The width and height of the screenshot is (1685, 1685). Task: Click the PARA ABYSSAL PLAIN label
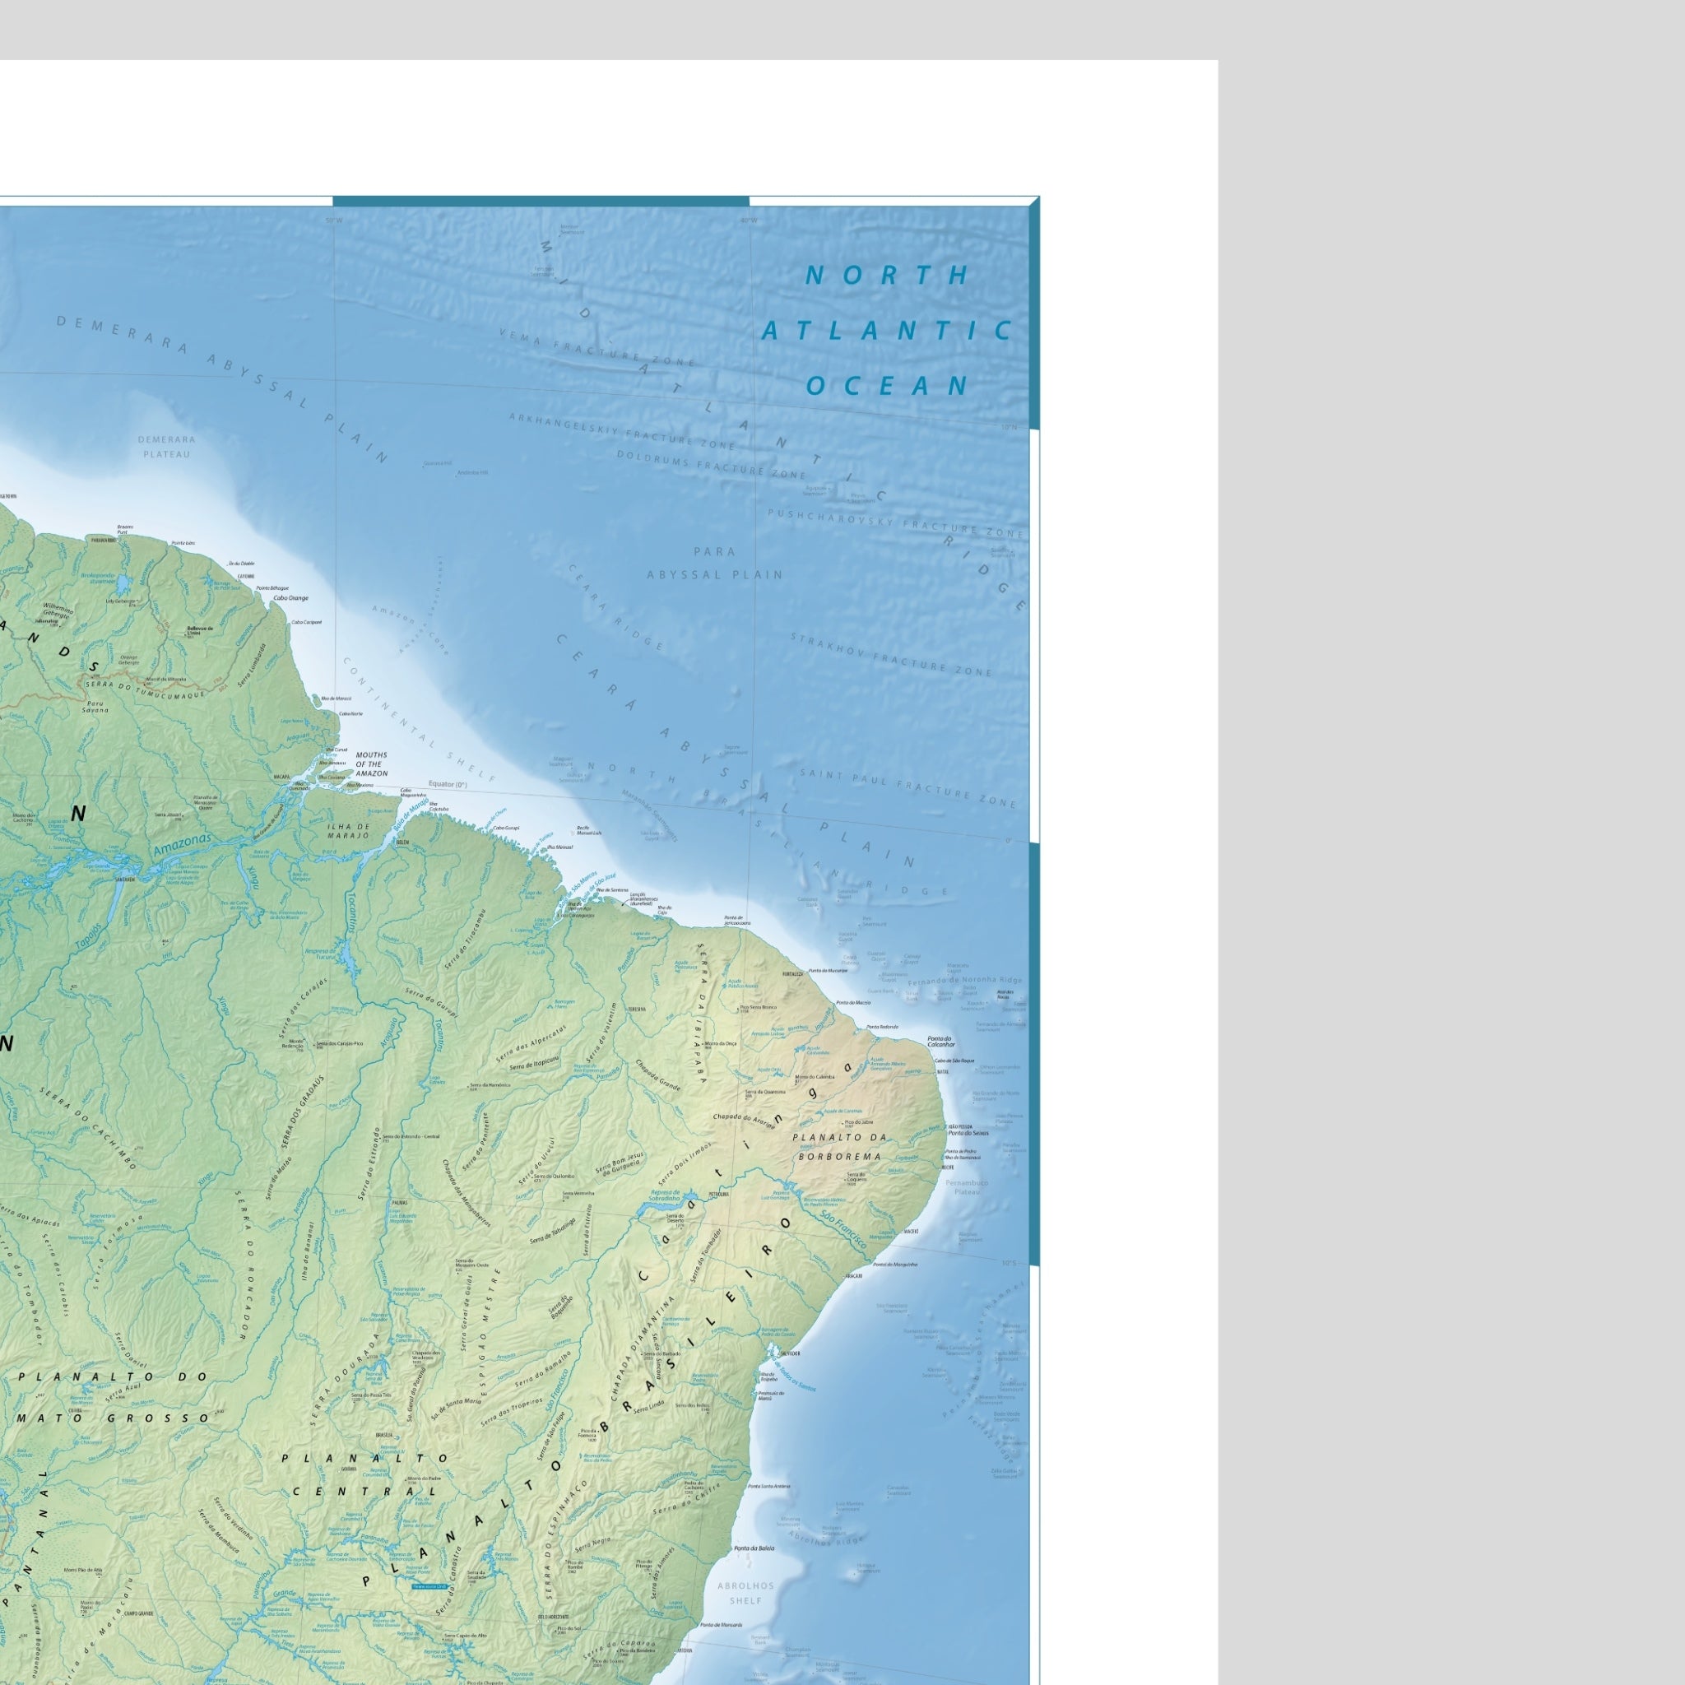coord(714,563)
